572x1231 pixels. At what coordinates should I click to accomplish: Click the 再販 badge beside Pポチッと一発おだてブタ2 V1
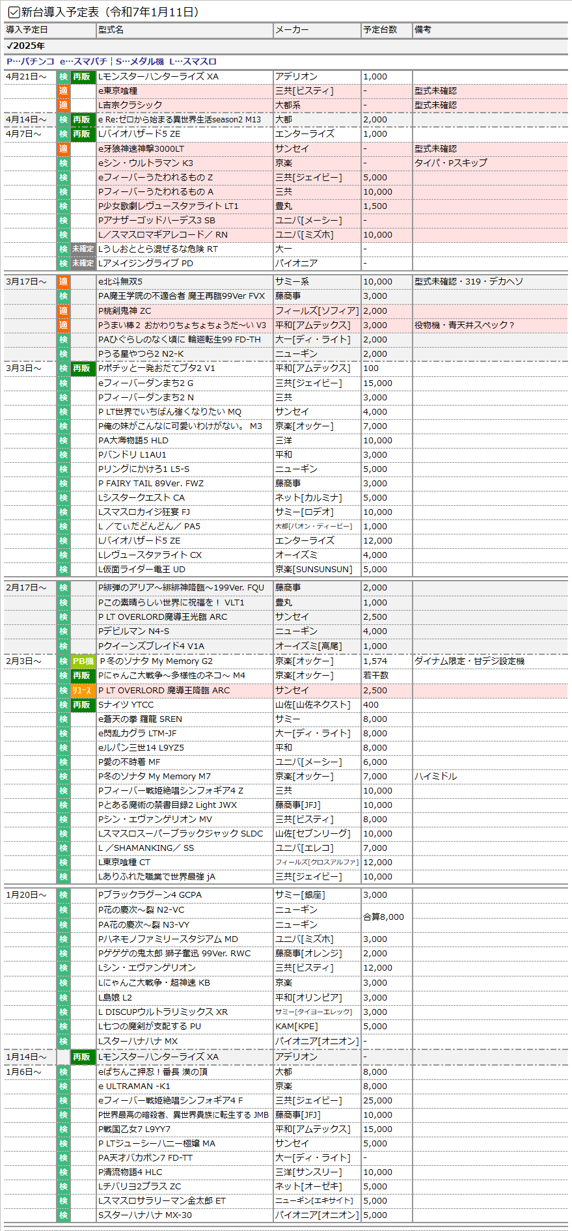coord(82,368)
